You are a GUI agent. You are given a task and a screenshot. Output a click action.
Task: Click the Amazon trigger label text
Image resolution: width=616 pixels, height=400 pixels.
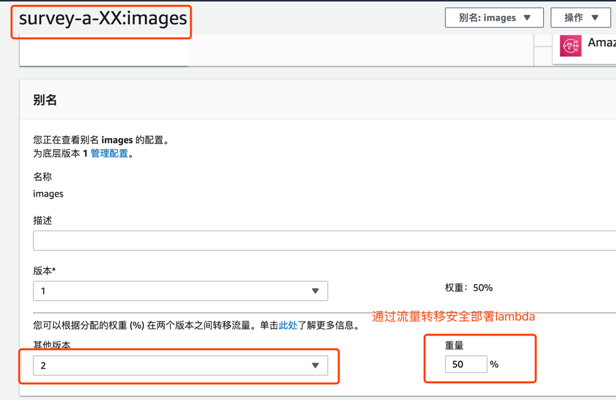click(x=601, y=43)
